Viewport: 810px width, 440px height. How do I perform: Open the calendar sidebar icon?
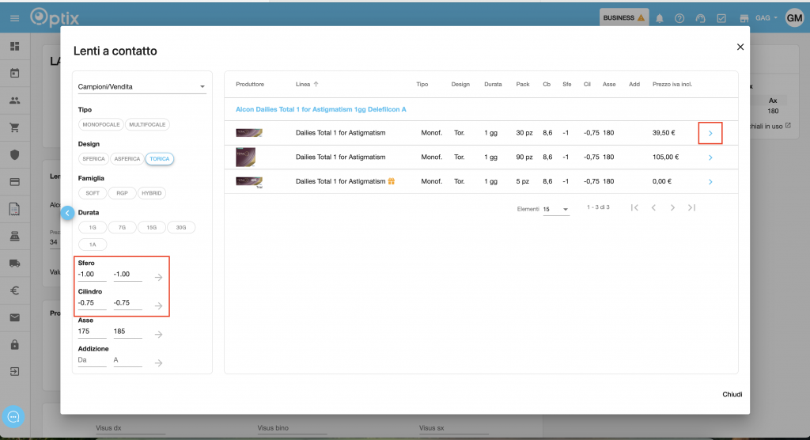(14, 74)
